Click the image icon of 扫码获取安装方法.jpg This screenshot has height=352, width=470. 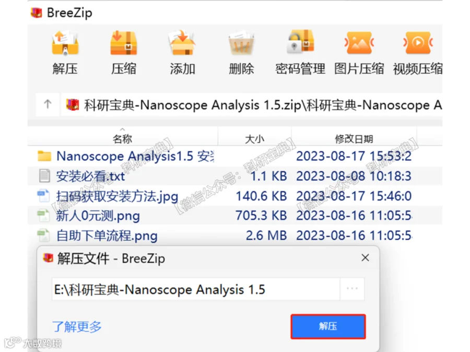click(x=43, y=196)
